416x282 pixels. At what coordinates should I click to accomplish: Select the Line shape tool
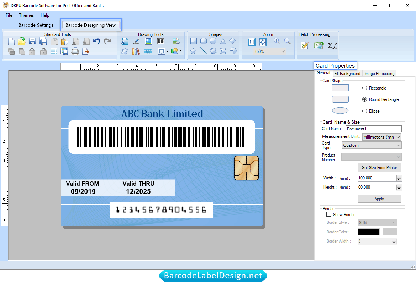click(203, 50)
